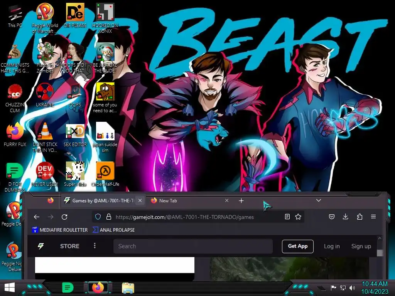The height and width of the screenshot is (296, 395).
Task: View site security lock information
Action: [x=108, y=217]
